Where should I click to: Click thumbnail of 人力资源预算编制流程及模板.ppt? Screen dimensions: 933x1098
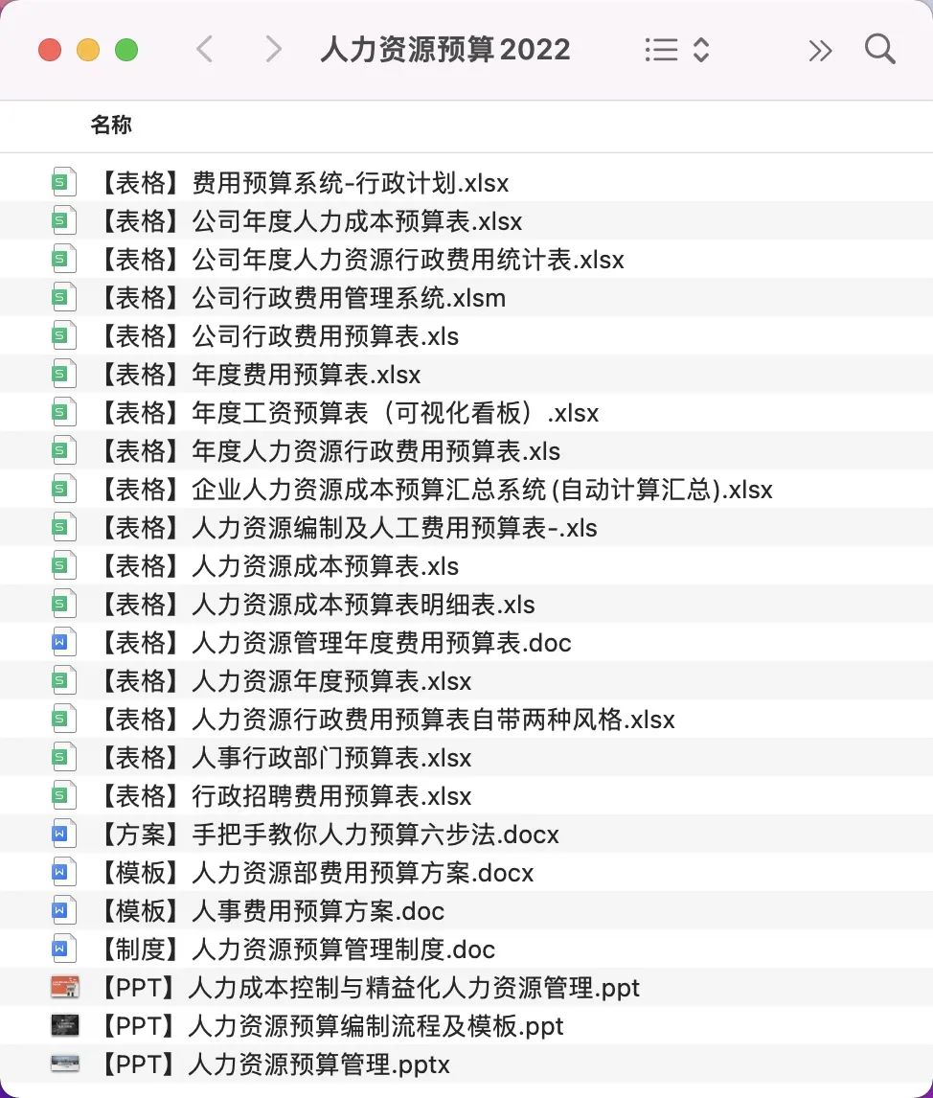(64, 1026)
